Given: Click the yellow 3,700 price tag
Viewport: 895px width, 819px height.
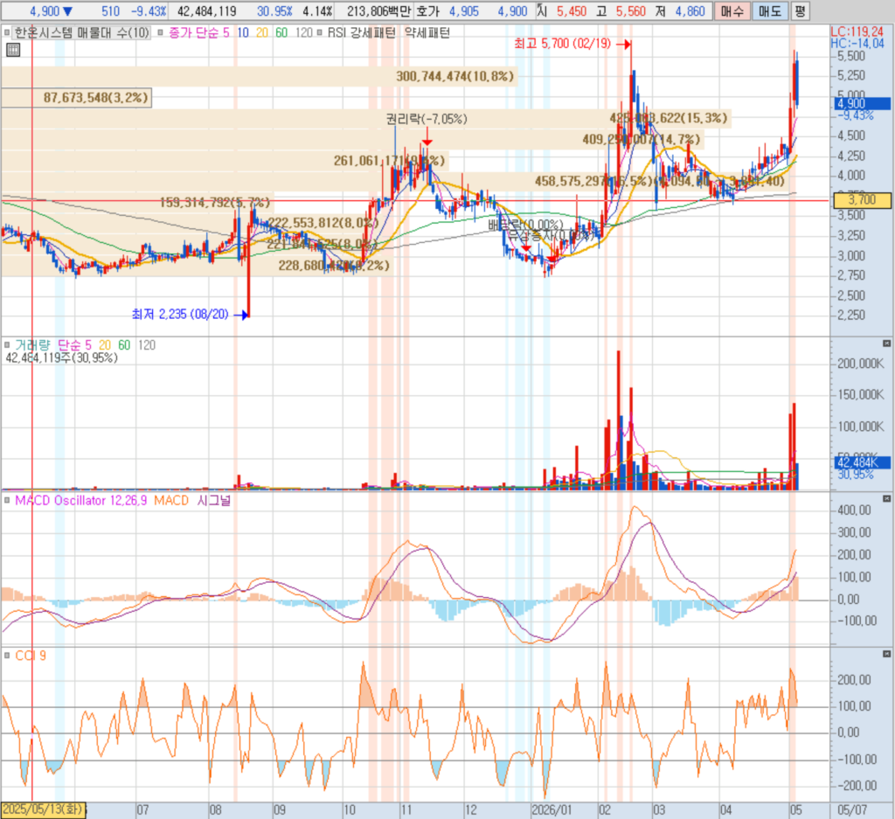Looking at the screenshot, I should (x=862, y=200).
